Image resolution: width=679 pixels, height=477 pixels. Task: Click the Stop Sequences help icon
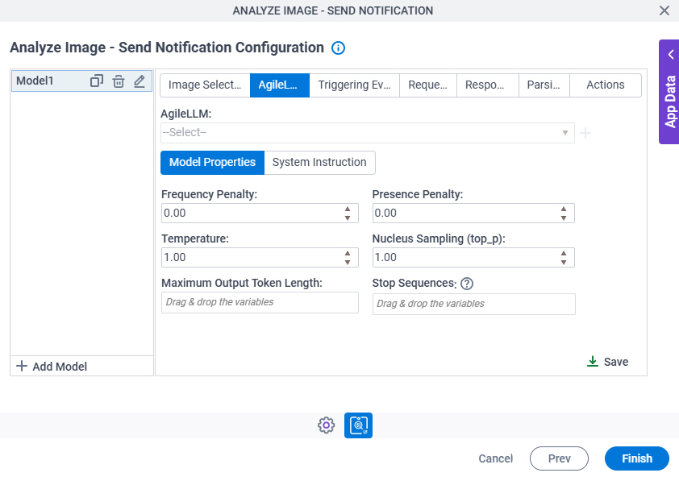click(467, 284)
